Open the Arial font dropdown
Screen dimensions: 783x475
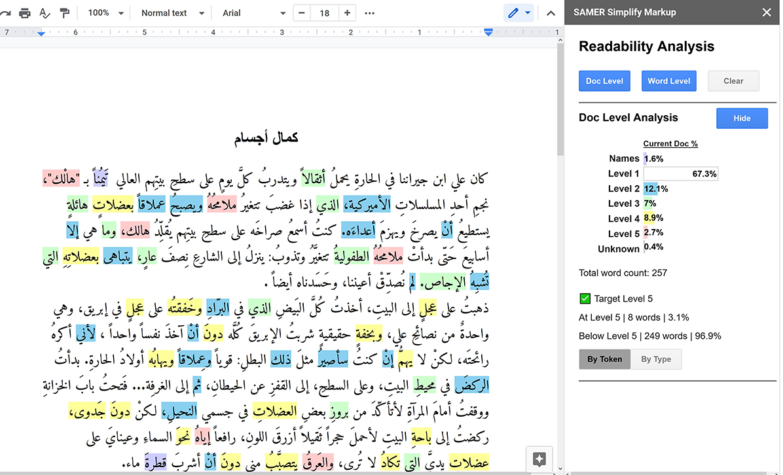tap(254, 13)
